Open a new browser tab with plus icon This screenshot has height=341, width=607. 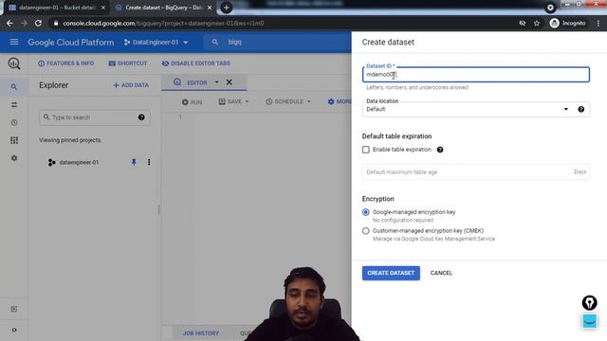(x=227, y=8)
